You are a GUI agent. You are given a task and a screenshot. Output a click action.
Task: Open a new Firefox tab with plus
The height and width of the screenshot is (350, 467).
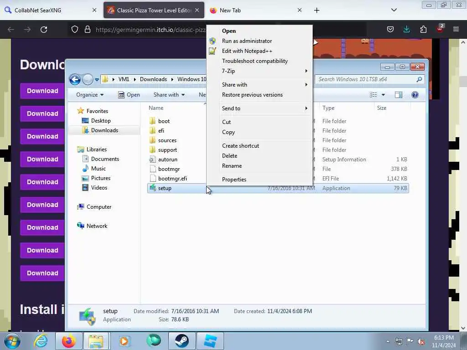(317, 10)
